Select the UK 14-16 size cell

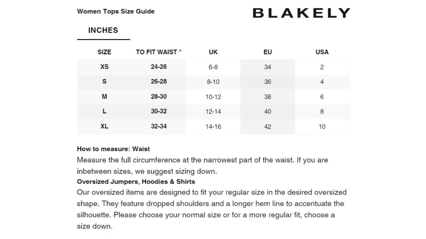pyautogui.click(x=213, y=127)
